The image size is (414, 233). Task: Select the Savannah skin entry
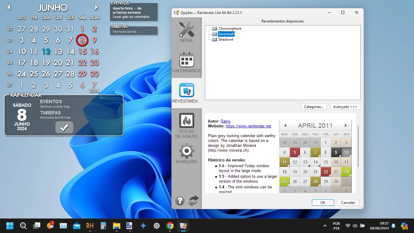tap(226, 34)
